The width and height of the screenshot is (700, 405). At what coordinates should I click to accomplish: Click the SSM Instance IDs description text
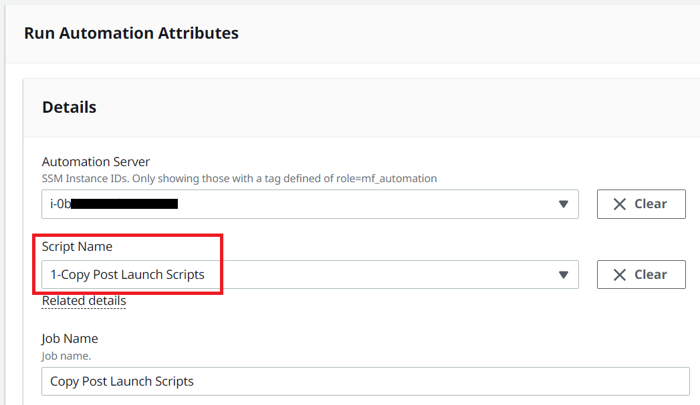coord(239,179)
